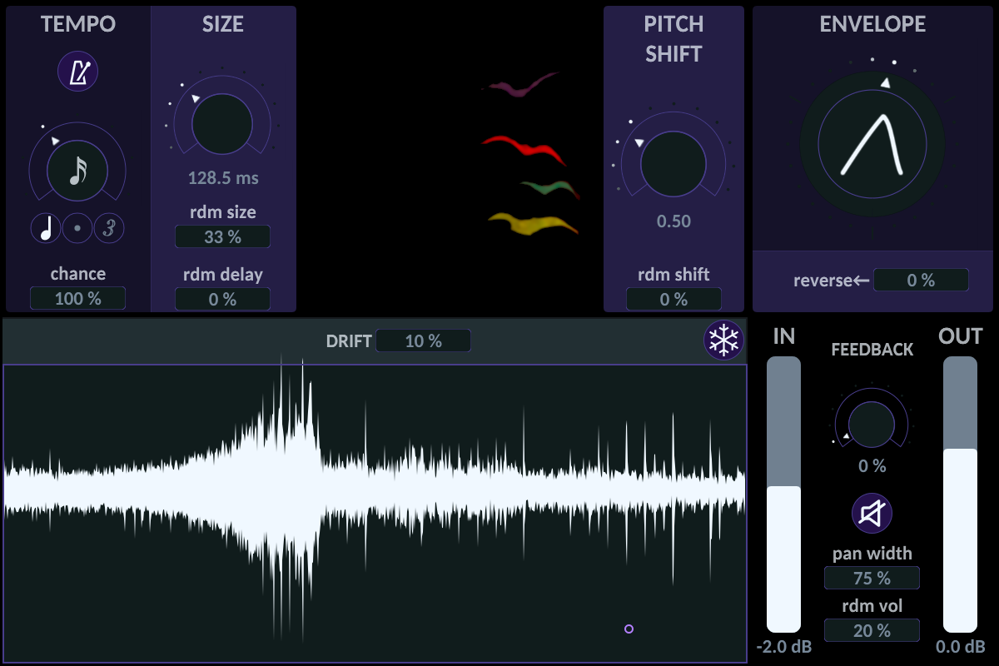Click the tempo note division knob
Screen dimensions: 999x666
click(x=77, y=171)
